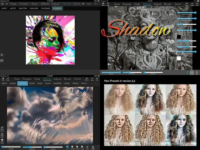The image size is (200, 150).
Task: Select the highlighted STAMPED style option
Action: coord(57,9)
